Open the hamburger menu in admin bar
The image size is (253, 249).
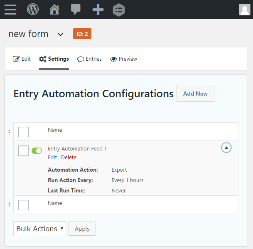[10, 10]
